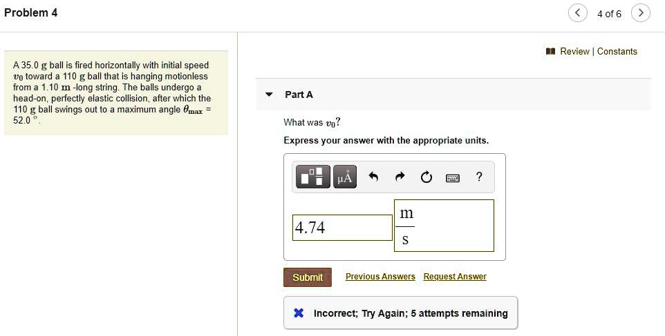
Task: Click Request Answer link
Action: (x=455, y=277)
